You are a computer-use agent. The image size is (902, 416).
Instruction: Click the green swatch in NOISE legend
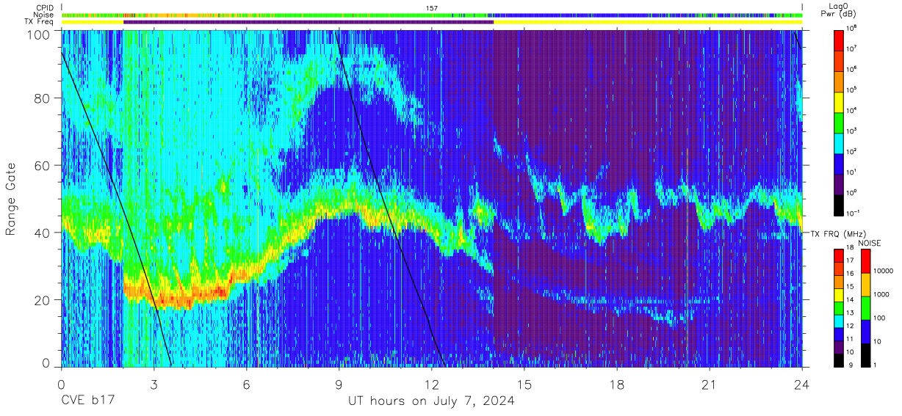point(865,308)
